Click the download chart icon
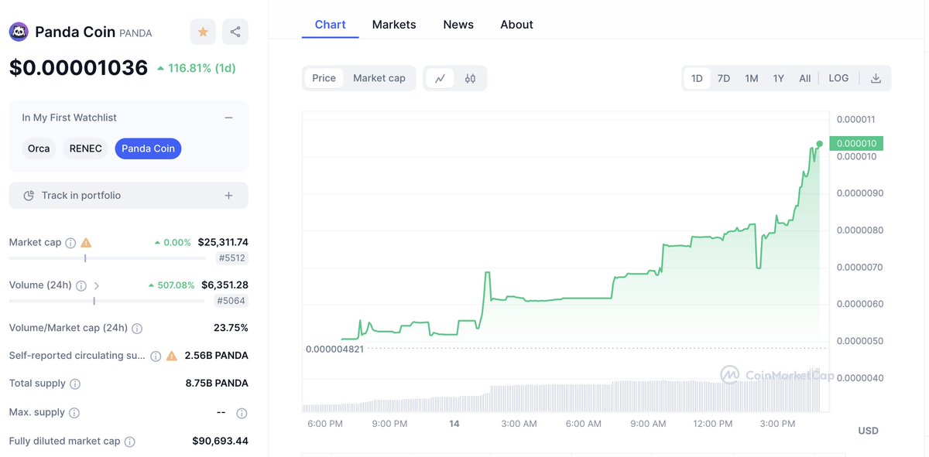Viewport: 929px width, 457px height. pyautogui.click(x=876, y=77)
